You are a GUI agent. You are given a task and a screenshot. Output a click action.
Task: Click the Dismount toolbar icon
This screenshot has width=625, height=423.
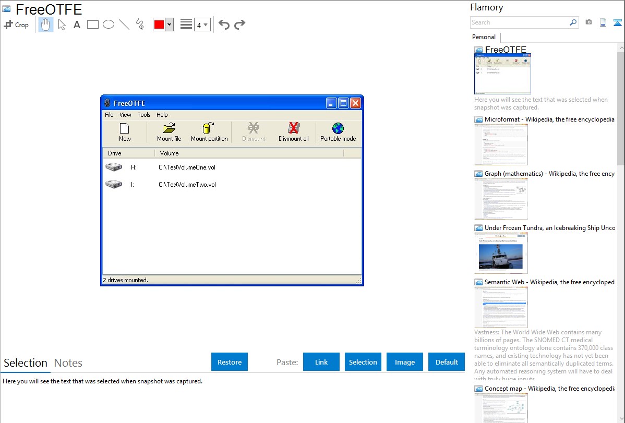(x=254, y=132)
